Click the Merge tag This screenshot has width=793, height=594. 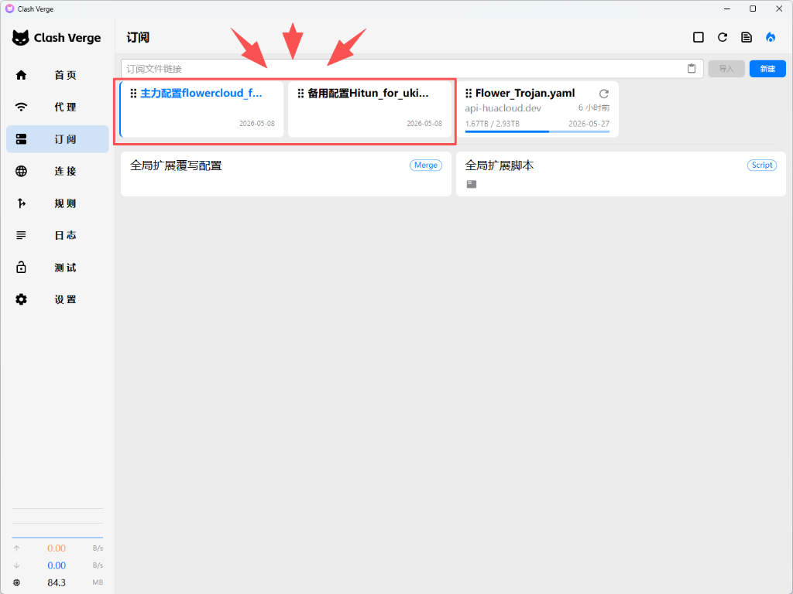[x=426, y=166]
